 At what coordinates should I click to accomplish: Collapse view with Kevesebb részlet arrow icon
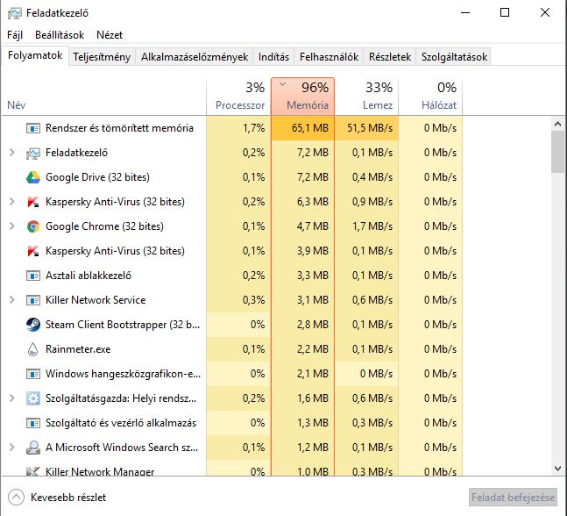coord(17,498)
